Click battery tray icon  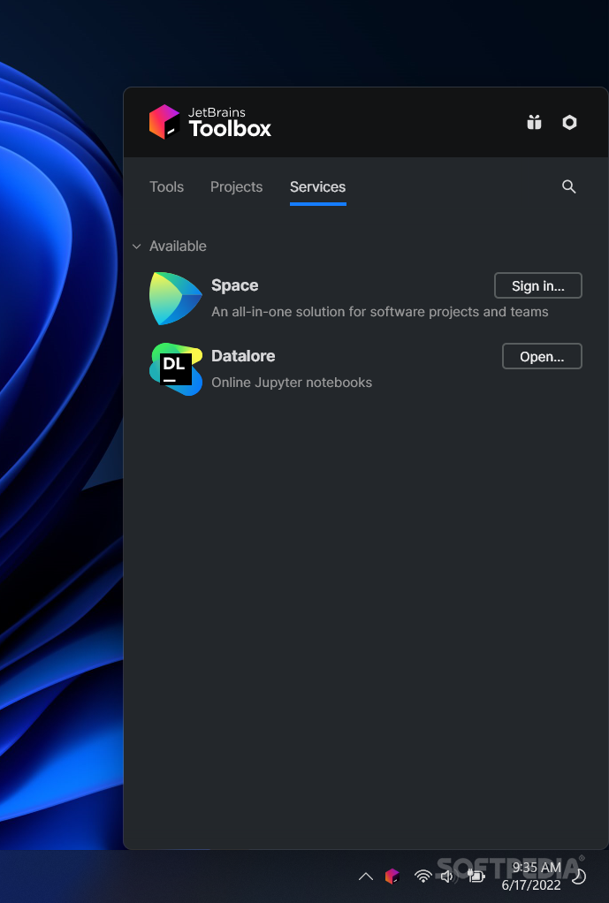pyautogui.click(x=476, y=876)
